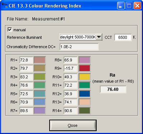Select the R13 value field 74.1

tap(70, 102)
